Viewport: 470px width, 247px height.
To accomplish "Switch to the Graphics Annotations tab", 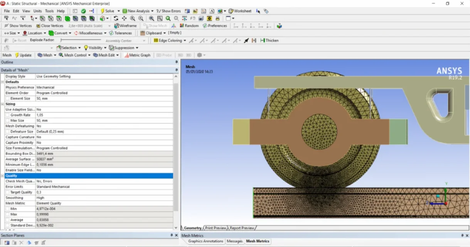I will click(x=206, y=241).
